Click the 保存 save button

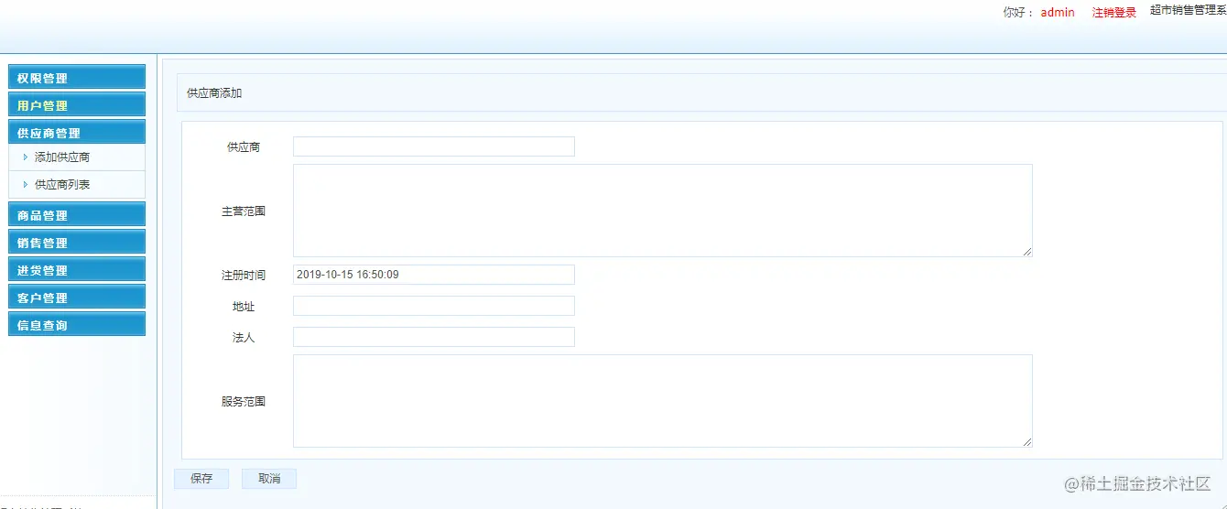(201, 479)
